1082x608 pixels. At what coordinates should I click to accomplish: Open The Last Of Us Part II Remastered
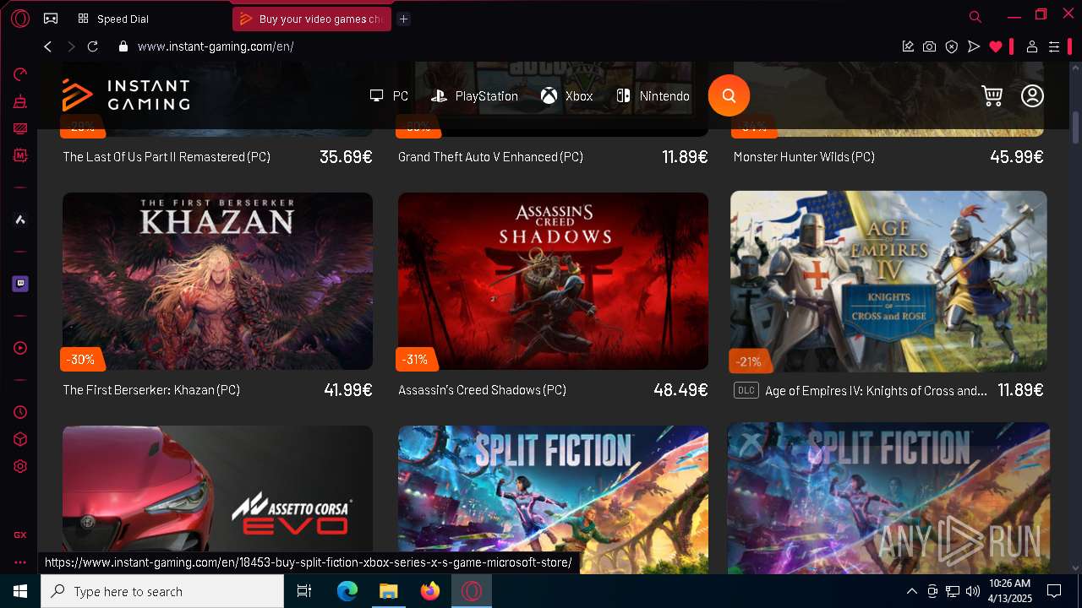pos(167,157)
